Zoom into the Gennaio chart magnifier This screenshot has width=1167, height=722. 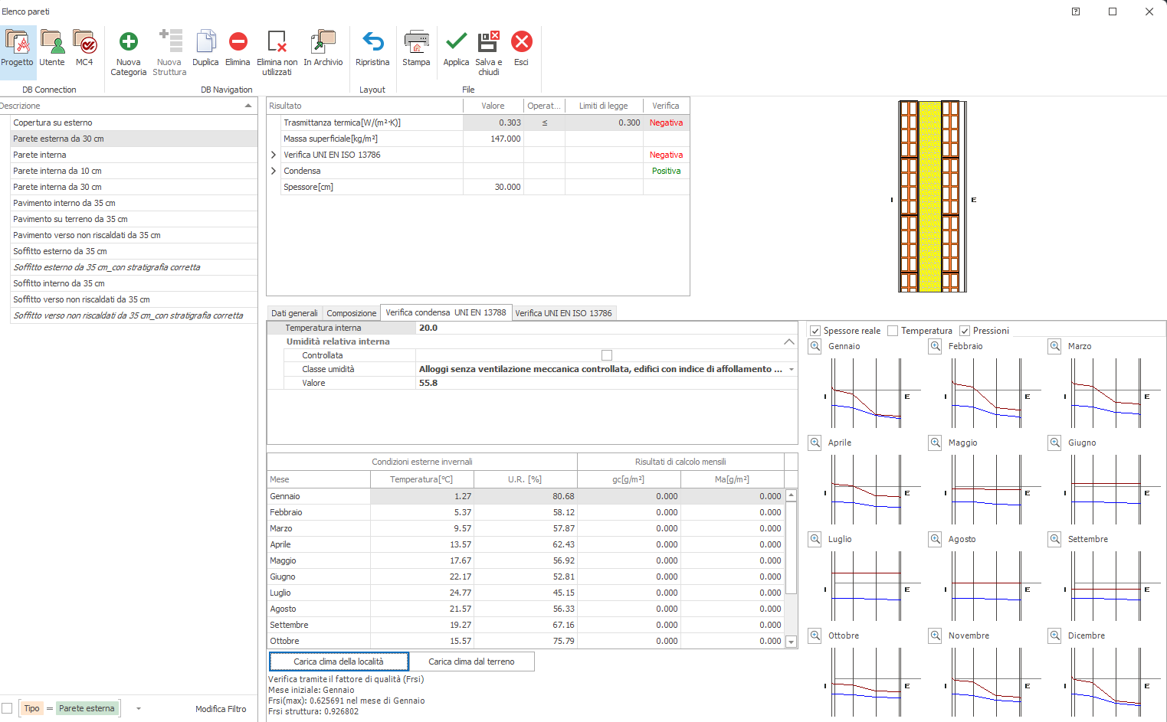(815, 346)
